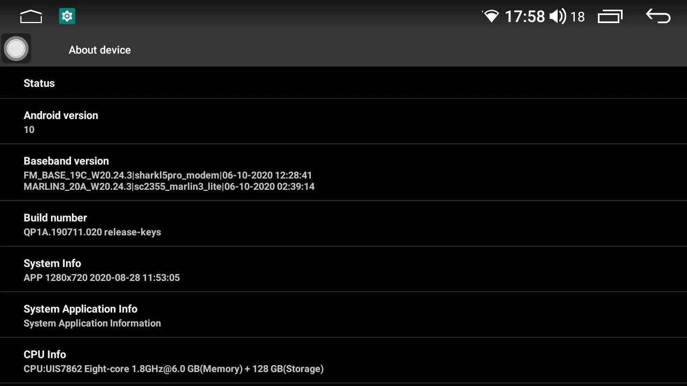Open the Status entry
Viewport: 687px width, 386px height.
pyautogui.click(x=343, y=83)
